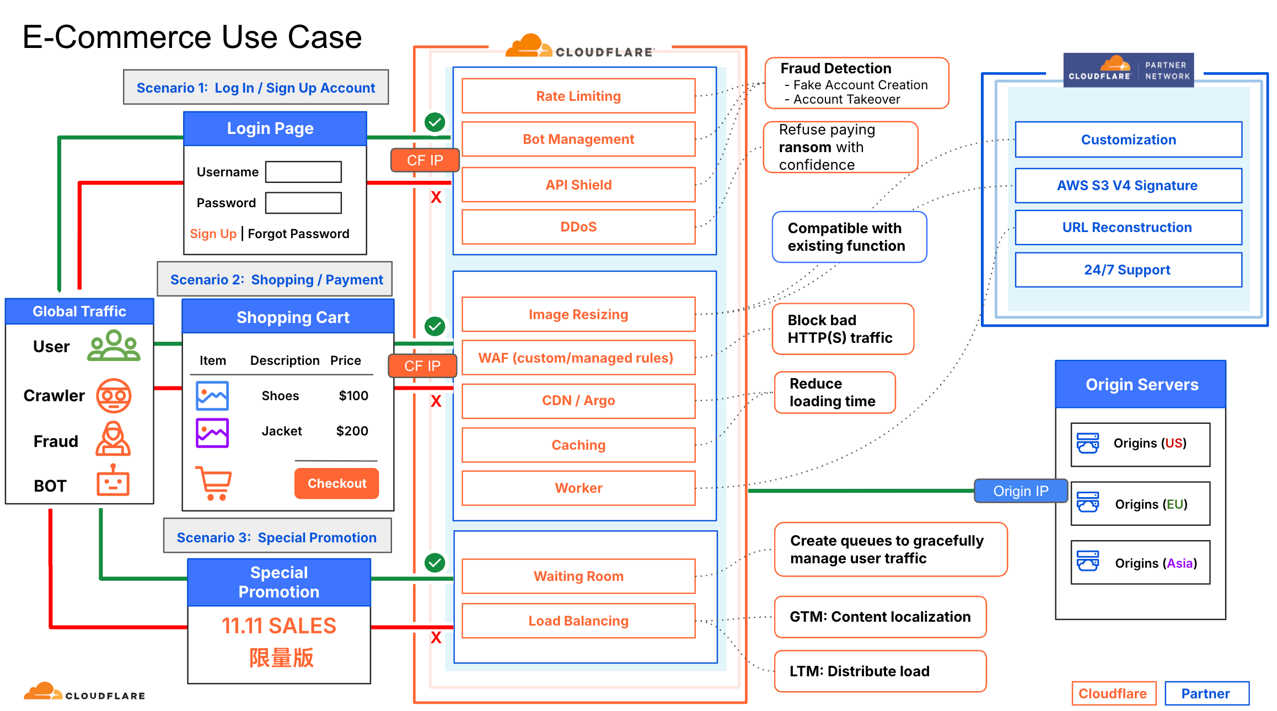Viewport: 1277px width, 711px height.
Task: Open the Shoes product image icon
Action: [212, 396]
